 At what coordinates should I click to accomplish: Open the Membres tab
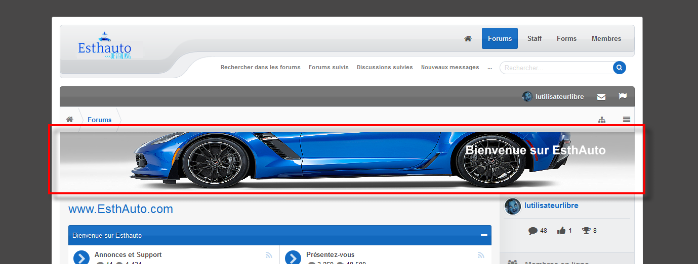pyautogui.click(x=606, y=38)
